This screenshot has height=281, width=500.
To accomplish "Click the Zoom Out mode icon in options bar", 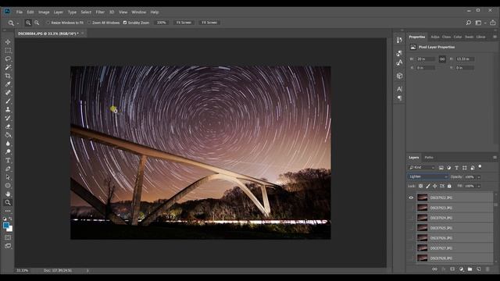I will tap(37, 23).
